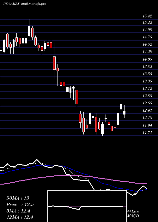Click the 13.35 price axis label
The width and height of the screenshot is (158, 222).
pyautogui.click(x=147, y=81)
